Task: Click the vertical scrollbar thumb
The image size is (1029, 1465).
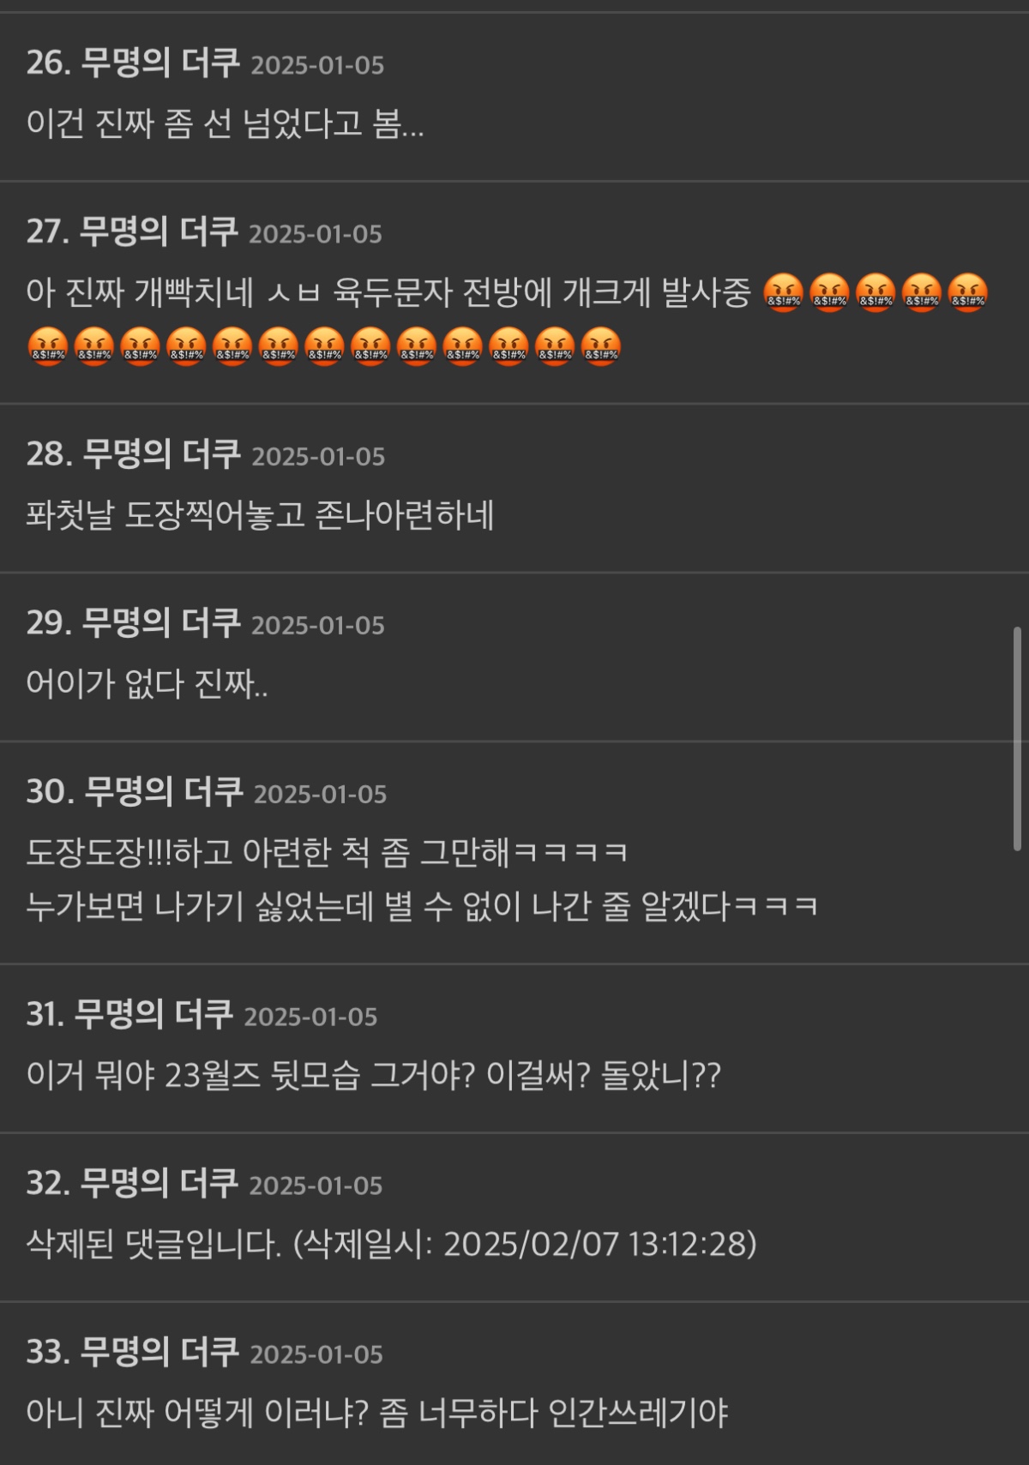Action: pyautogui.click(x=1017, y=739)
